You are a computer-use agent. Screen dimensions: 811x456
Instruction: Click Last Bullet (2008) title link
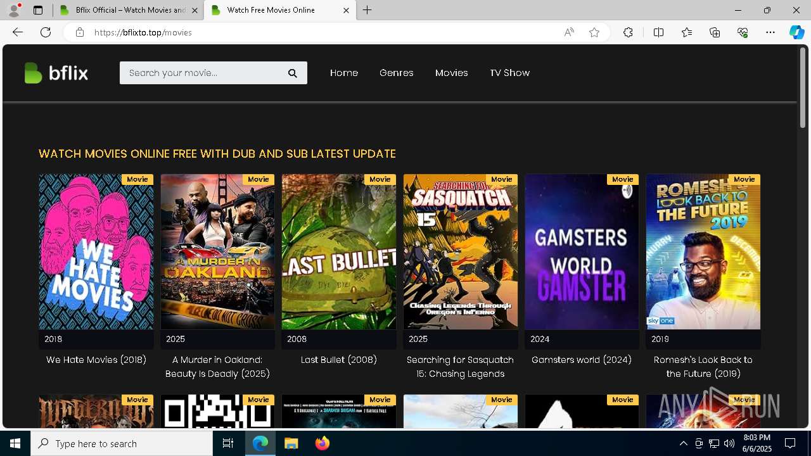339,360
